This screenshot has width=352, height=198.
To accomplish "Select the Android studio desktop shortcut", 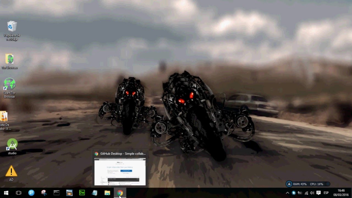I will [12, 147].
